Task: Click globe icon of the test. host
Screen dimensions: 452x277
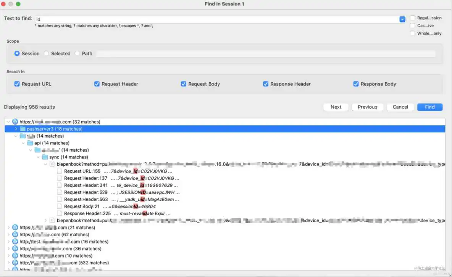Action: pyautogui.click(x=15, y=242)
